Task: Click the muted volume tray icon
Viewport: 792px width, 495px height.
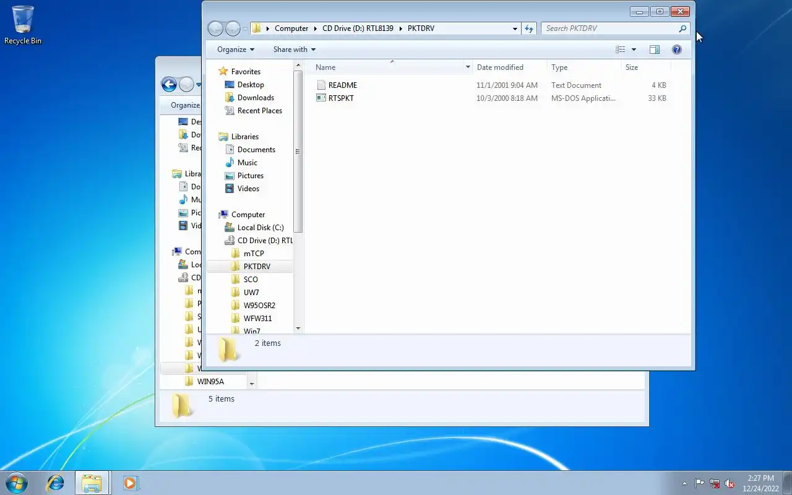Action: coord(730,483)
